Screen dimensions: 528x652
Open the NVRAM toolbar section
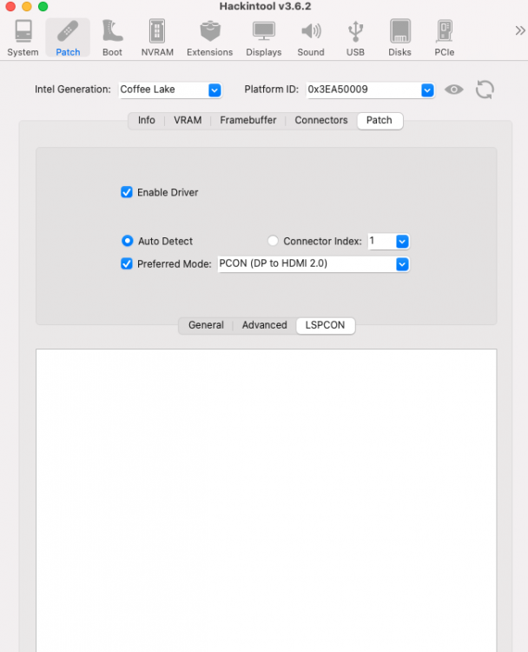click(157, 38)
